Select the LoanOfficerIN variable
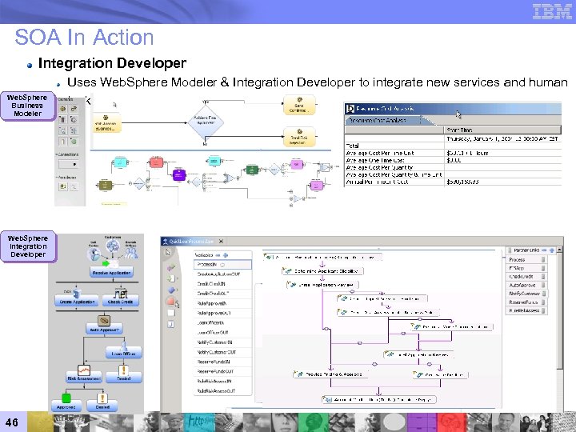The image size is (576, 432). point(222,323)
